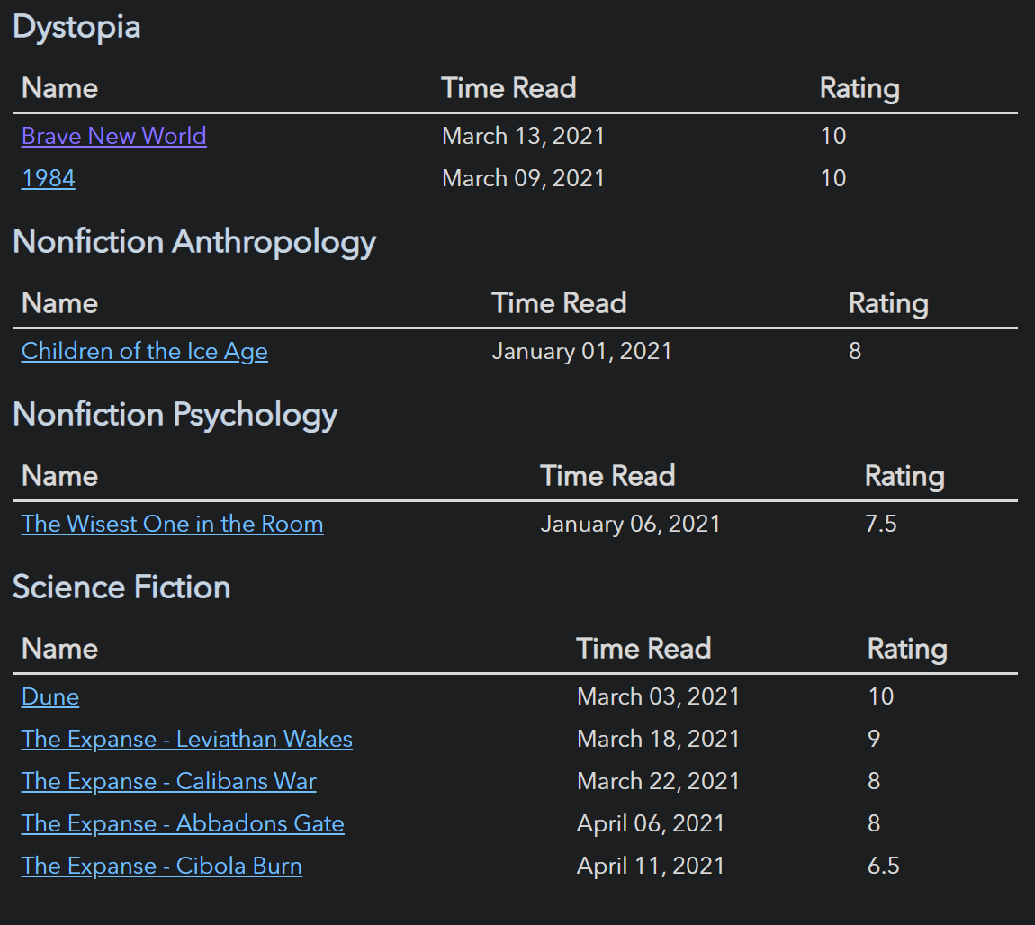Viewport: 1035px width, 925px height.
Task: Click the Name column header under Dystopia
Action: tap(59, 88)
